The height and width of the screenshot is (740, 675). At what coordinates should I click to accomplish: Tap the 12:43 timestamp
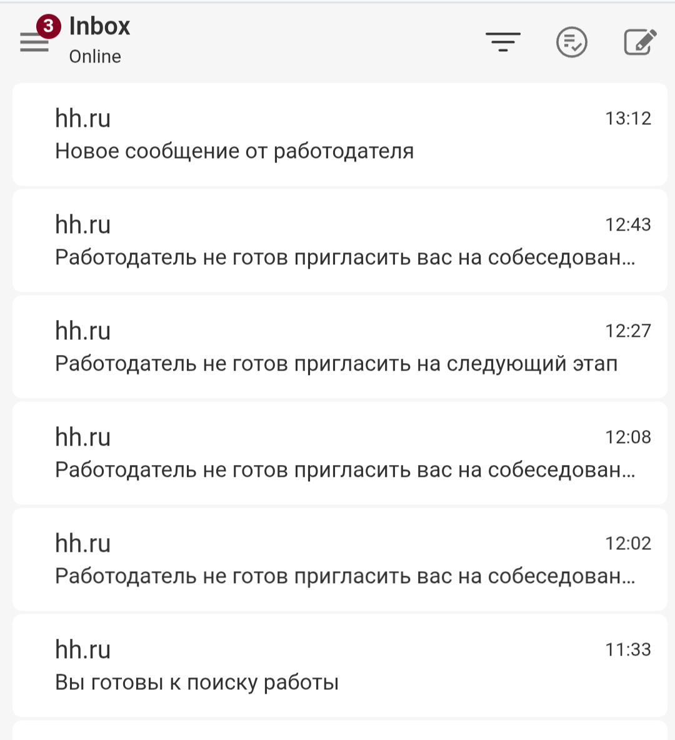[x=627, y=225]
